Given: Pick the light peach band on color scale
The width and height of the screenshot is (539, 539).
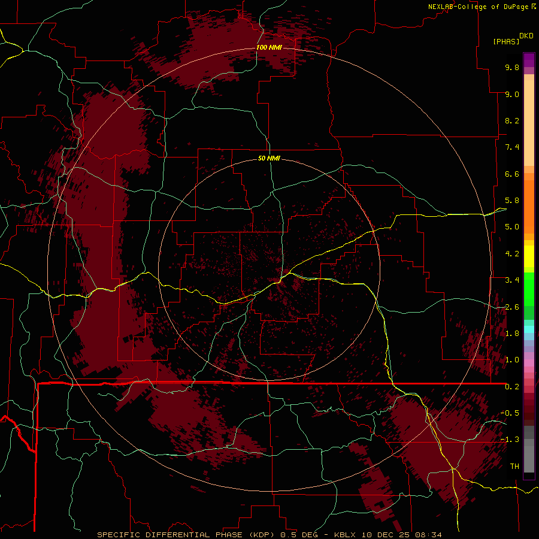Looking at the screenshot, I should click(529, 123).
